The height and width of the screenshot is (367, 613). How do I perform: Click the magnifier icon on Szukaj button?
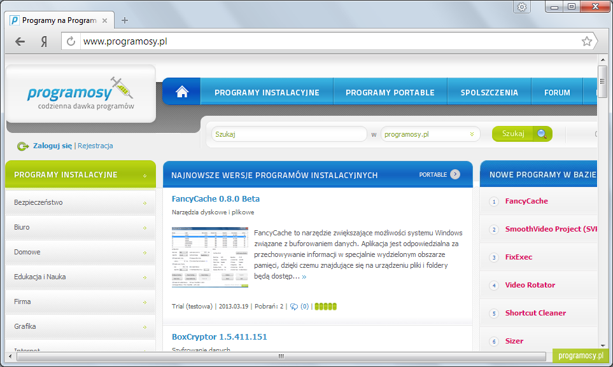coord(542,134)
